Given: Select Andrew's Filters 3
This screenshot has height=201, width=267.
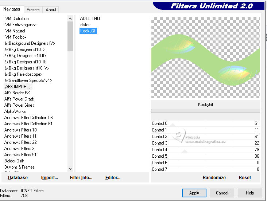Looking at the screenshot, I should [19, 149].
